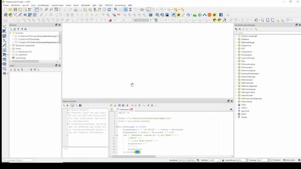Open the messages log icon in the status bar
The width and height of the screenshot is (301, 169).
click(x=299, y=160)
